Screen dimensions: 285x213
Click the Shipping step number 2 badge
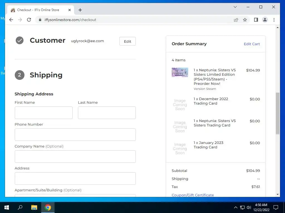pyautogui.click(x=19, y=75)
